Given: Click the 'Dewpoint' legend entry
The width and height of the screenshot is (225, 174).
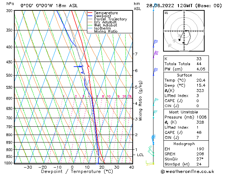Looking at the screenshot, I should 102,16.
